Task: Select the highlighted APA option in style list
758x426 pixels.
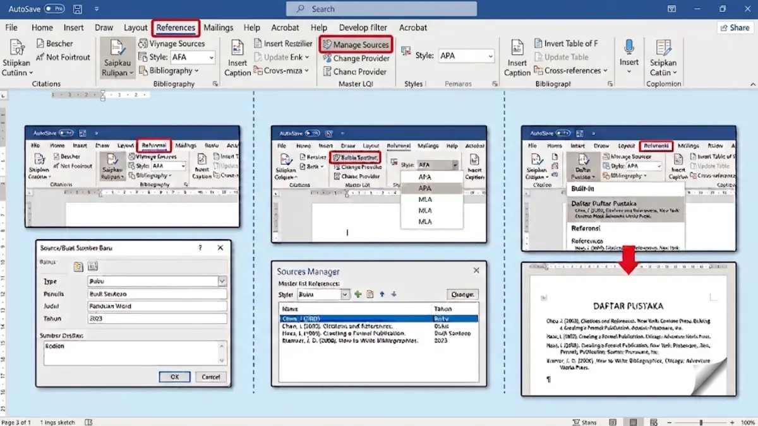Action: 432,188
